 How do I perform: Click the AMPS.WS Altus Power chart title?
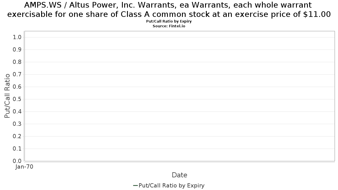(x=169, y=10)
